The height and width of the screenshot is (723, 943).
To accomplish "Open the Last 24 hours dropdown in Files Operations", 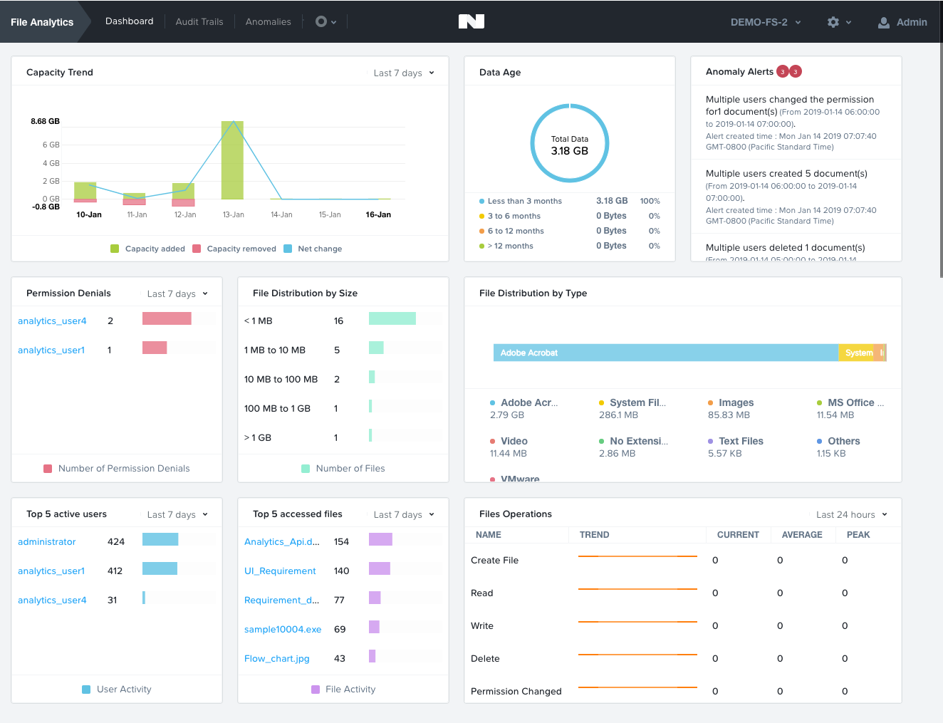I will tap(852, 514).
